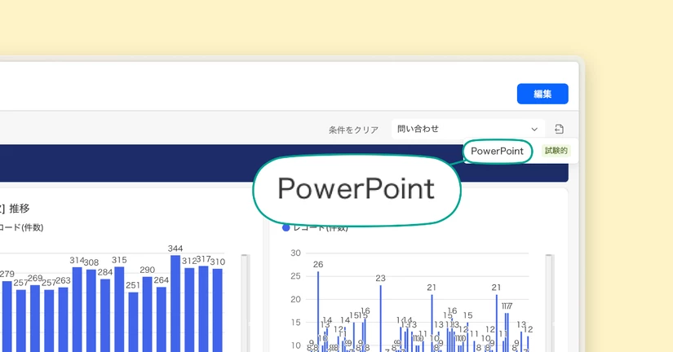Click the 試験的 badge
Viewport: 673px width, 352px height.
click(556, 151)
